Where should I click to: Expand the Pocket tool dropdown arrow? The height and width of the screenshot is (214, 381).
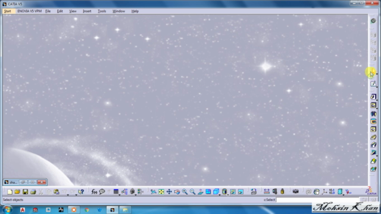pos(377,108)
